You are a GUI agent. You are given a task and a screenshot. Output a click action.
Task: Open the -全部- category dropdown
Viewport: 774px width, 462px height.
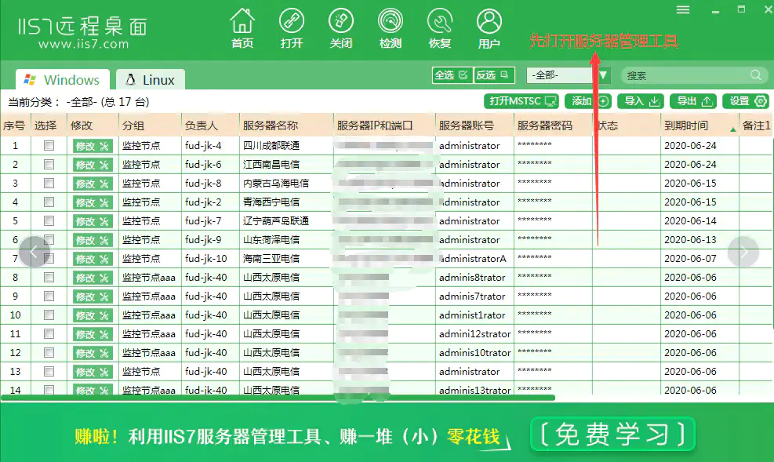pyautogui.click(x=569, y=75)
